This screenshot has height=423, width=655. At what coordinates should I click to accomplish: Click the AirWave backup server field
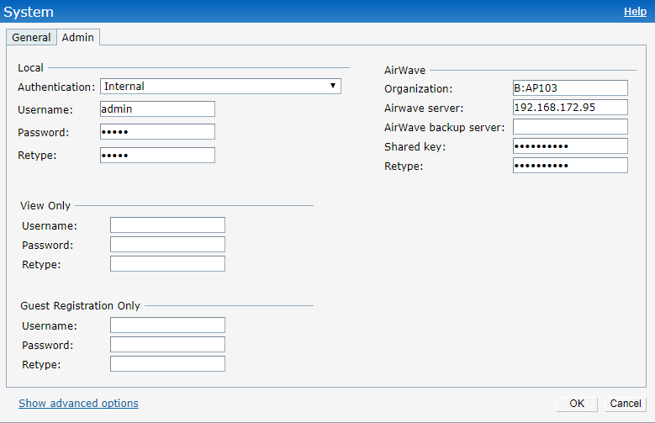pyautogui.click(x=570, y=127)
